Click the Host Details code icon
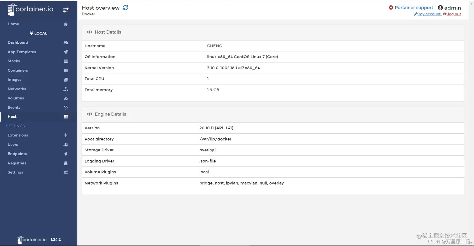474x246 pixels. tap(89, 32)
